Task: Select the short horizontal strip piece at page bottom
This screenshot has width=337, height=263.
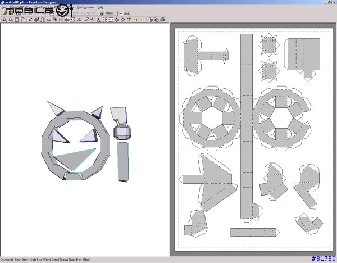Action: click(x=254, y=233)
